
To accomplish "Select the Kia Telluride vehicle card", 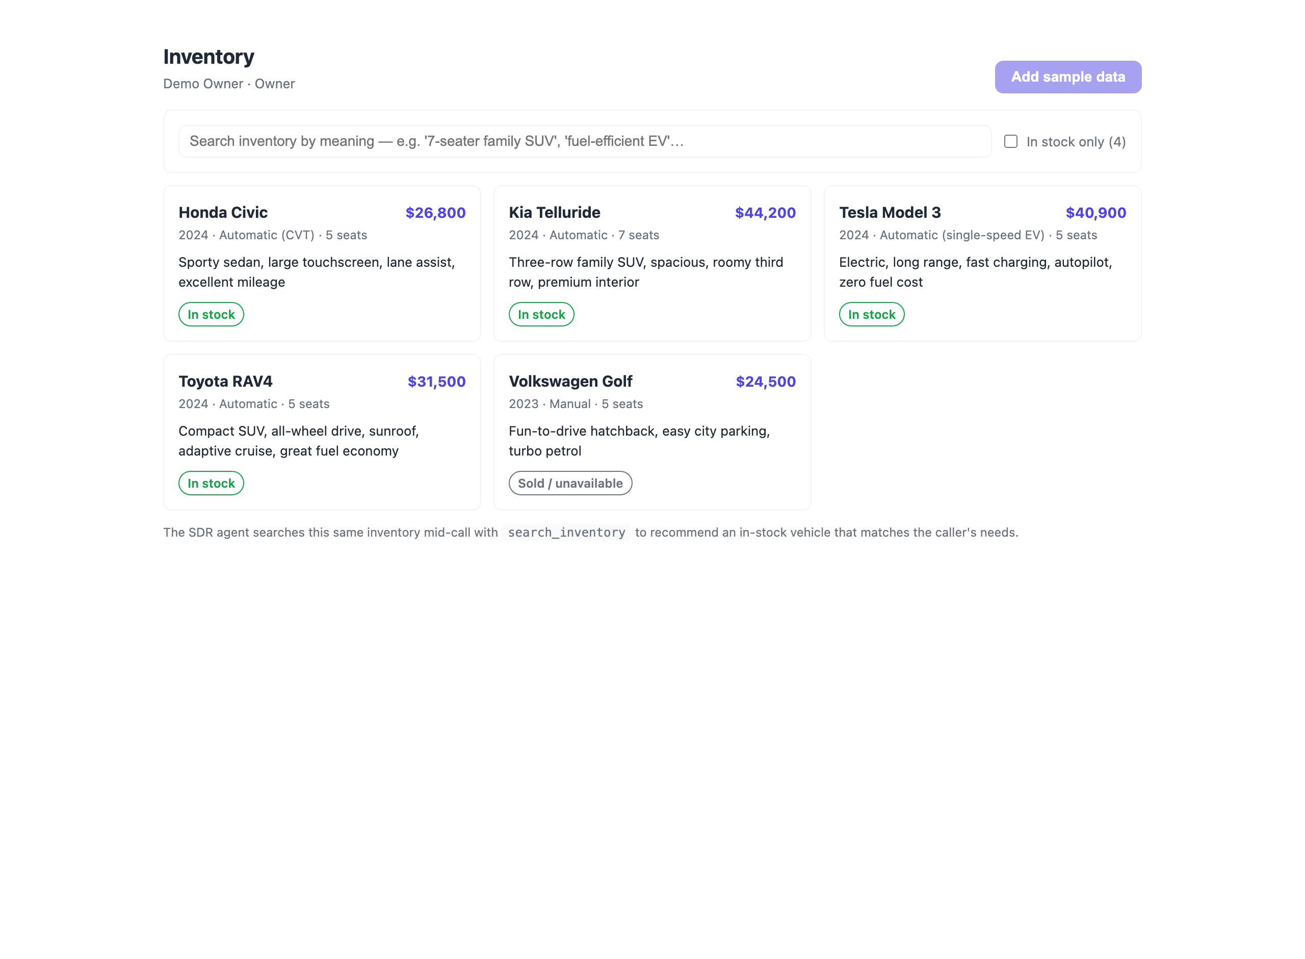I will coord(652,264).
